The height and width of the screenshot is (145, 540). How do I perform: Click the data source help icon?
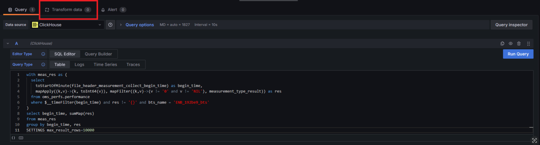[110, 25]
